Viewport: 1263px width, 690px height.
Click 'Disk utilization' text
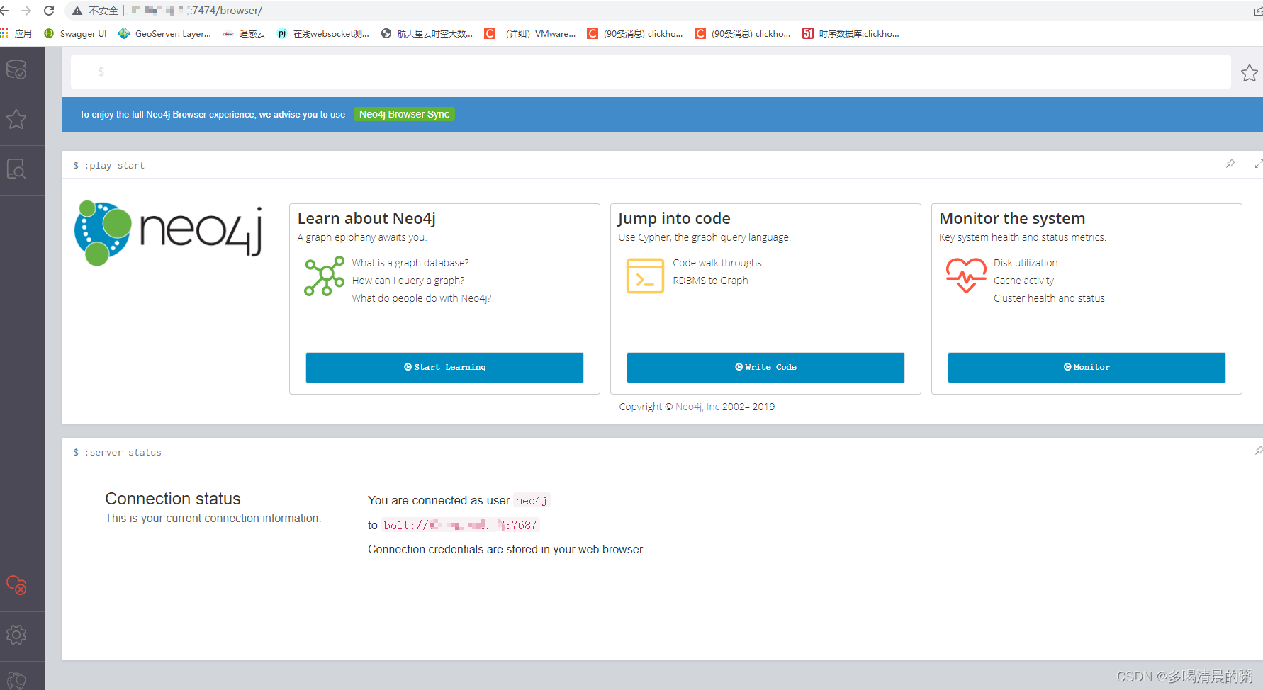coord(1026,263)
